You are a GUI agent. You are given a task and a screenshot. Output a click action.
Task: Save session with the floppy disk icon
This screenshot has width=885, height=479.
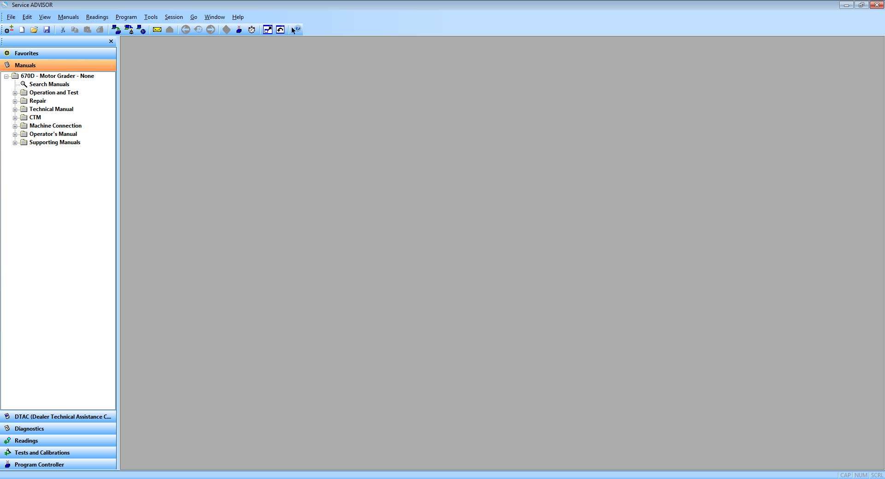[x=47, y=29]
